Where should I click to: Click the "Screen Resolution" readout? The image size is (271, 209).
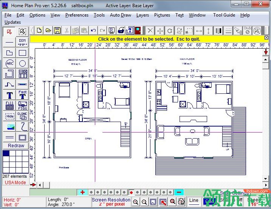[x=111, y=200]
